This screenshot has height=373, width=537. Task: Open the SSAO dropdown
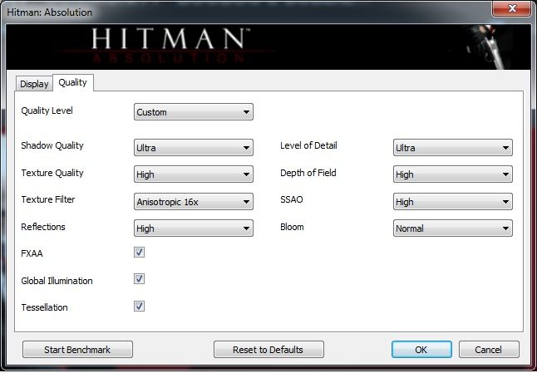coord(453,202)
